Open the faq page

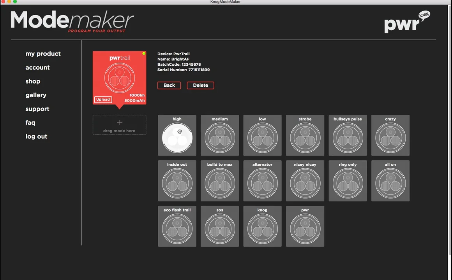click(x=30, y=123)
